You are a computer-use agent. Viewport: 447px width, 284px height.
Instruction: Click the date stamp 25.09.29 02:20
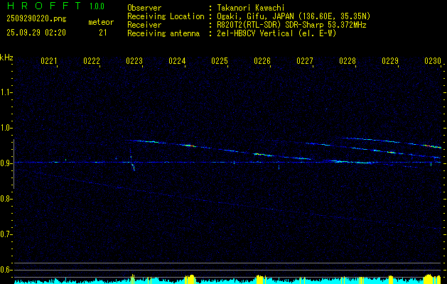(x=36, y=33)
